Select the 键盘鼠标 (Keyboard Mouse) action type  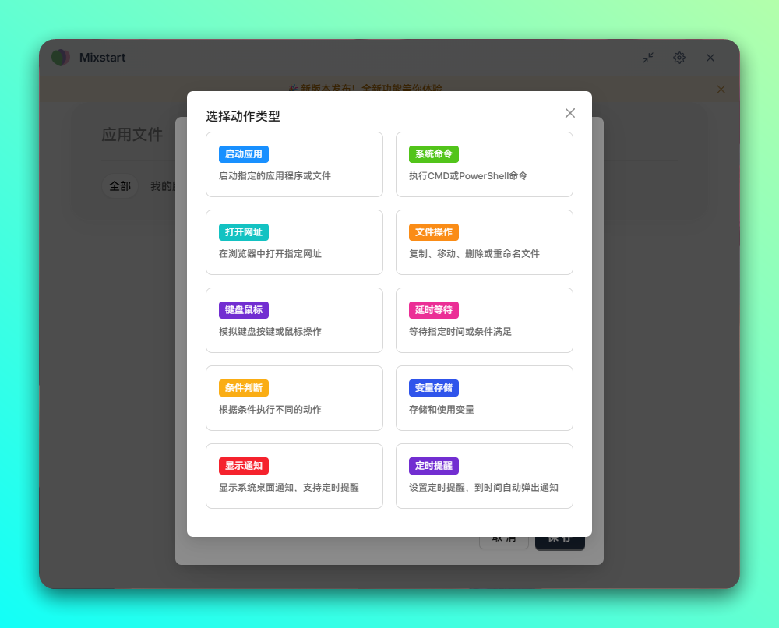pyautogui.click(x=294, y=320)
